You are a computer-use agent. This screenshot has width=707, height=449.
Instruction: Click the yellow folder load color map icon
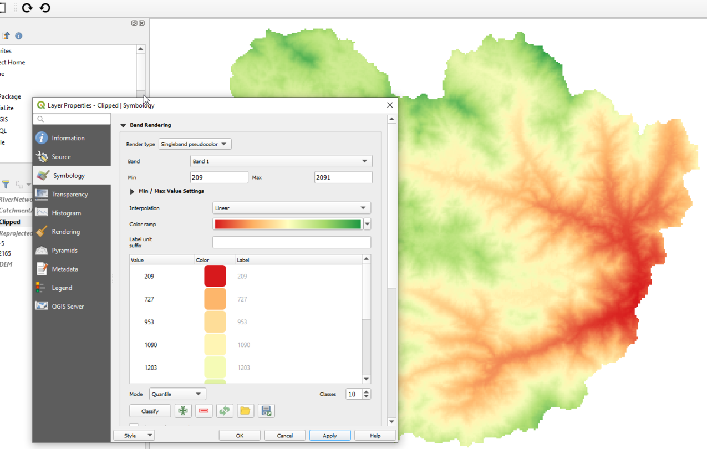tap(245, 411)
